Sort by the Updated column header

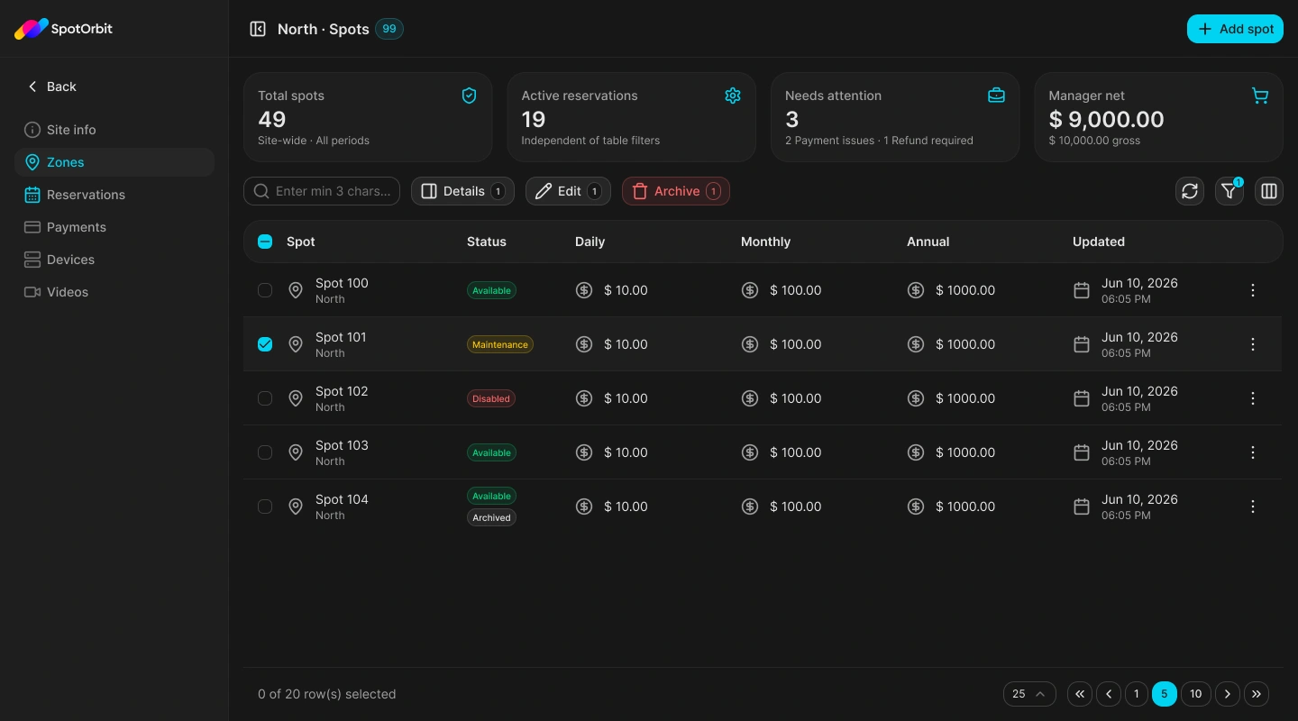pyautogui.click(x=1099, y=242)
